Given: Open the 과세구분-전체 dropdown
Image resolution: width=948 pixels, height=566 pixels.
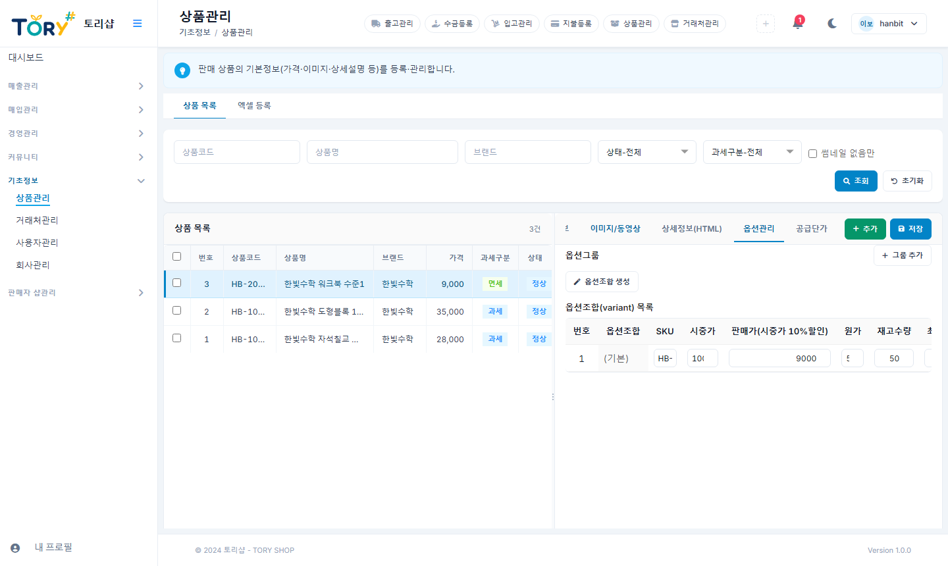Looking at the screenshot, I should pos(752,152).
